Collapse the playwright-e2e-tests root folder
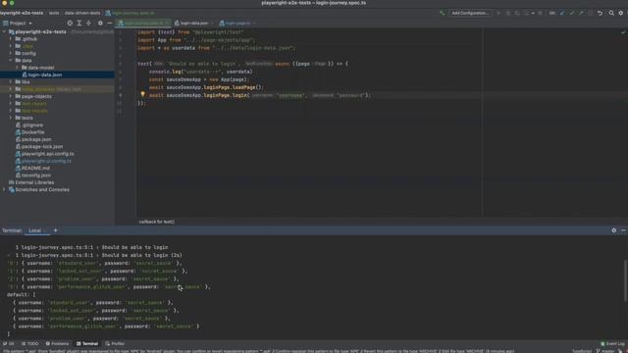Viewport: 628px width, 353px height. point(4,31)
